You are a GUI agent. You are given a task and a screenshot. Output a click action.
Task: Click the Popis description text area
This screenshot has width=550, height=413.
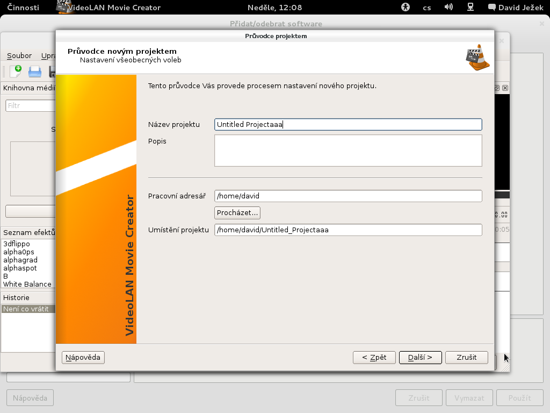[348, 151]
